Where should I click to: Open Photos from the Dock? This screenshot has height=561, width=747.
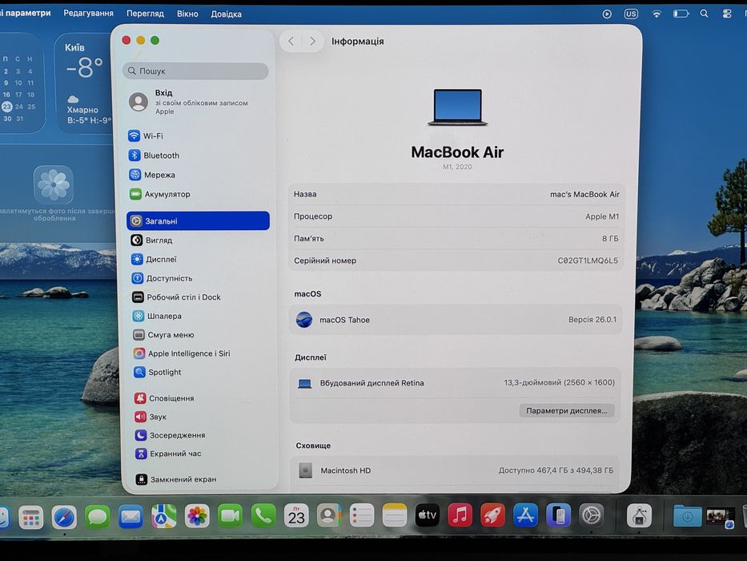197,516
